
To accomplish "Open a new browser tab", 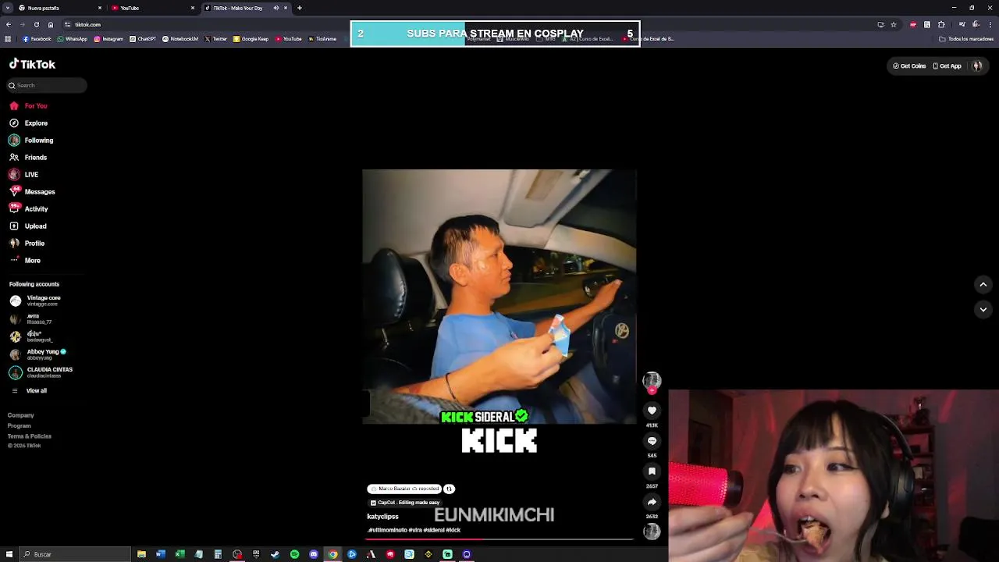I will (300, 8).
